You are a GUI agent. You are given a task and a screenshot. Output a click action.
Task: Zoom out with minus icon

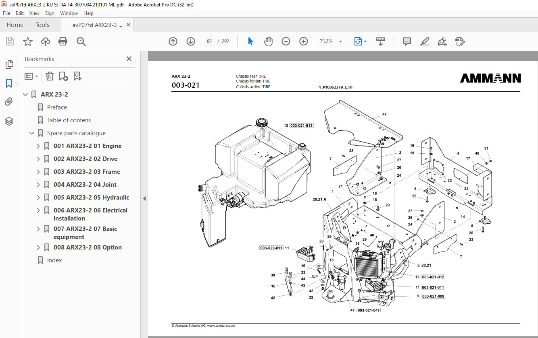286,41
